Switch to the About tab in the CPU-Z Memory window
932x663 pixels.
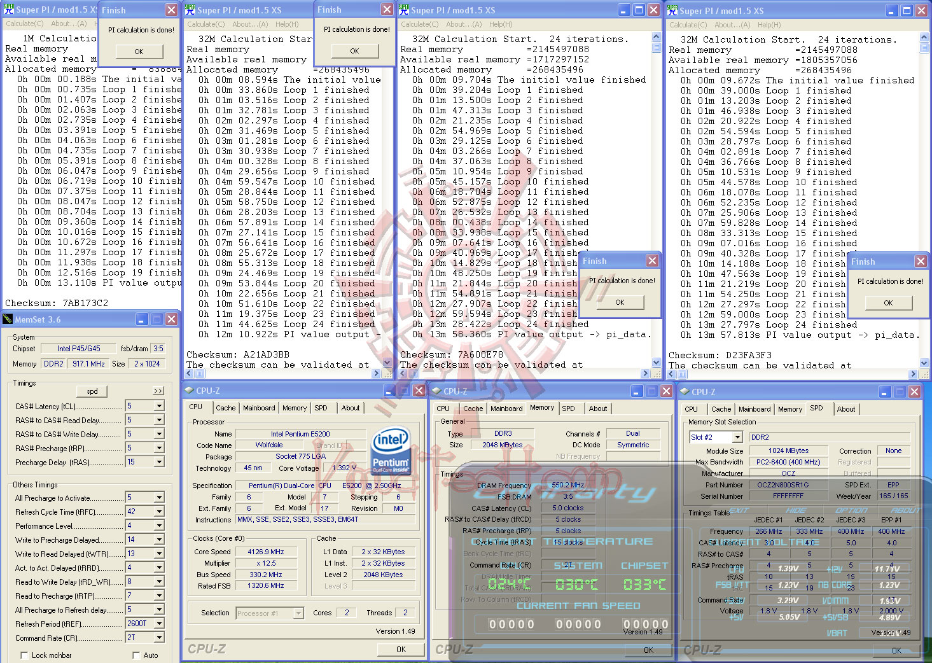tap(597, 408)
